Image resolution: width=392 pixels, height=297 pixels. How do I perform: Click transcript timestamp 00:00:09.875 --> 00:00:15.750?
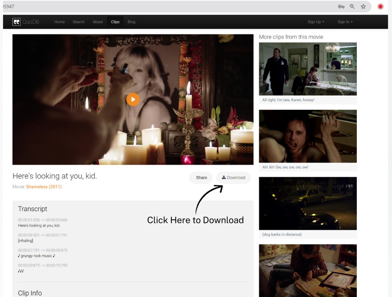43,265
